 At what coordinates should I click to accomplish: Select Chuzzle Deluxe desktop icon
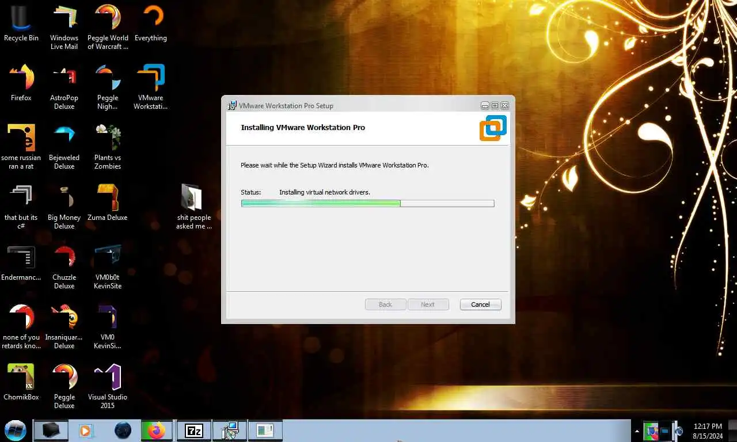coord(64,266)
